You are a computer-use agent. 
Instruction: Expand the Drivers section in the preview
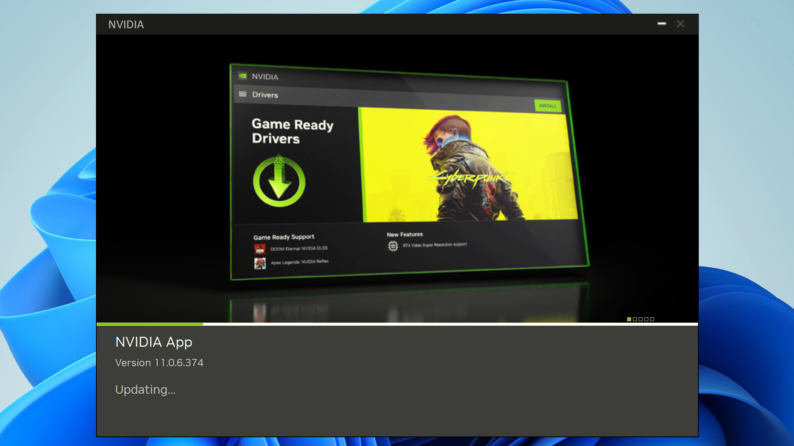(x=265, y=95)
